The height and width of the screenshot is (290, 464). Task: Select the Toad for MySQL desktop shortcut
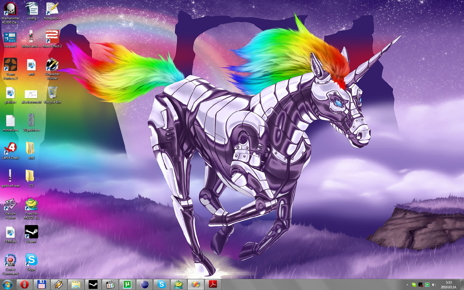point(31,208)
